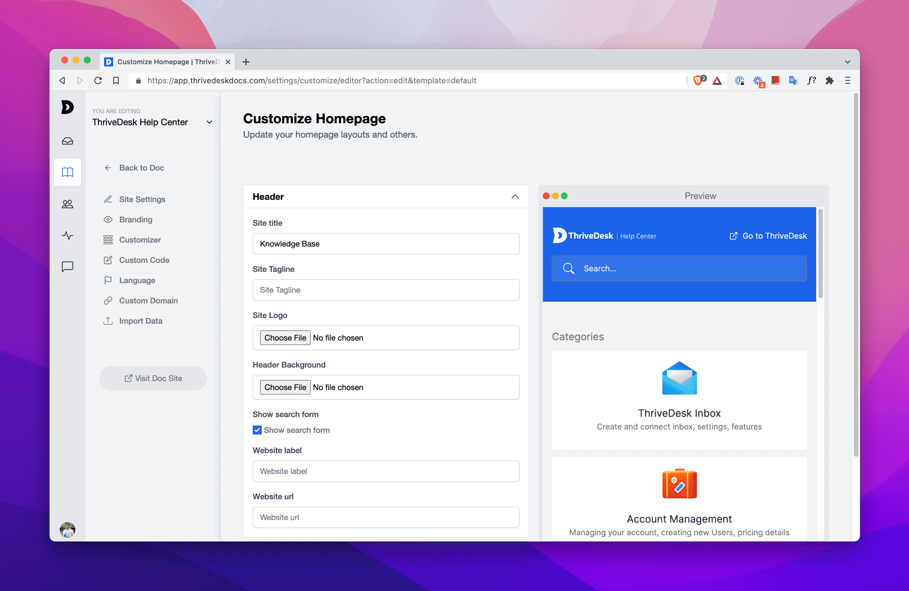The image size is (909, 591).
Task: Open the shield lock extension icon
Action: click(740, 80)
